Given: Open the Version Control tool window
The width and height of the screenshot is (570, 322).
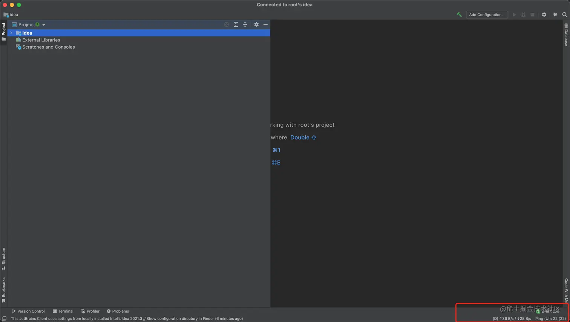Looking at the screenshot, I should (x=28, y=311).
